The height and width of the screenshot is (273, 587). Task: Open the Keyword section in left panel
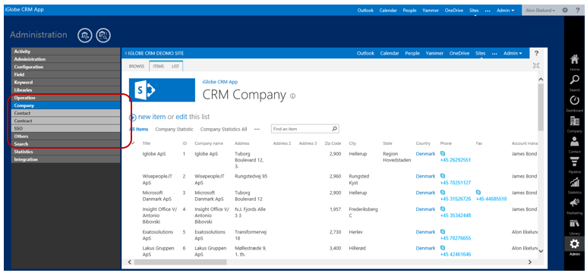pos(65,82)
